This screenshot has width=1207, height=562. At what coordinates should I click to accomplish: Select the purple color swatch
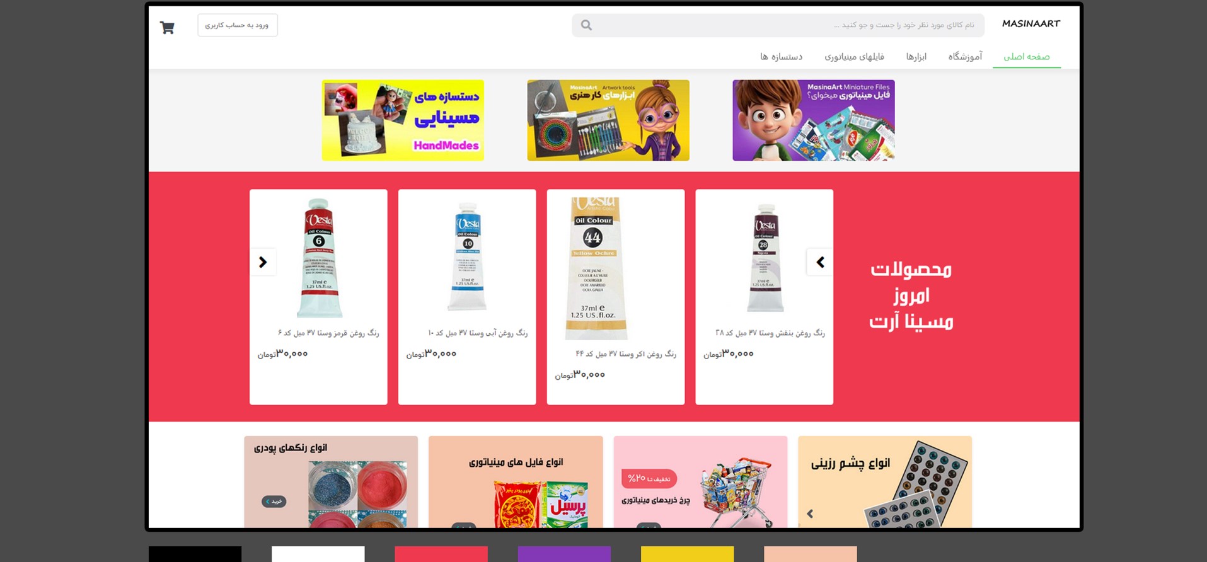tap(564, 554)
